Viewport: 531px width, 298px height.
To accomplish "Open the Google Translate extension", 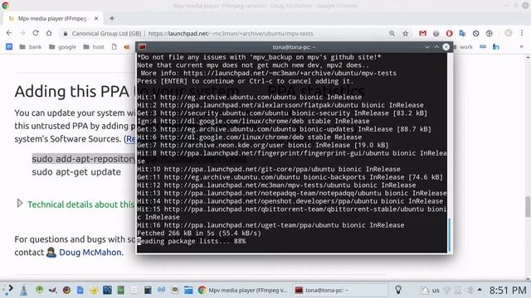I will pyautogui.click(x=462, y=33).
